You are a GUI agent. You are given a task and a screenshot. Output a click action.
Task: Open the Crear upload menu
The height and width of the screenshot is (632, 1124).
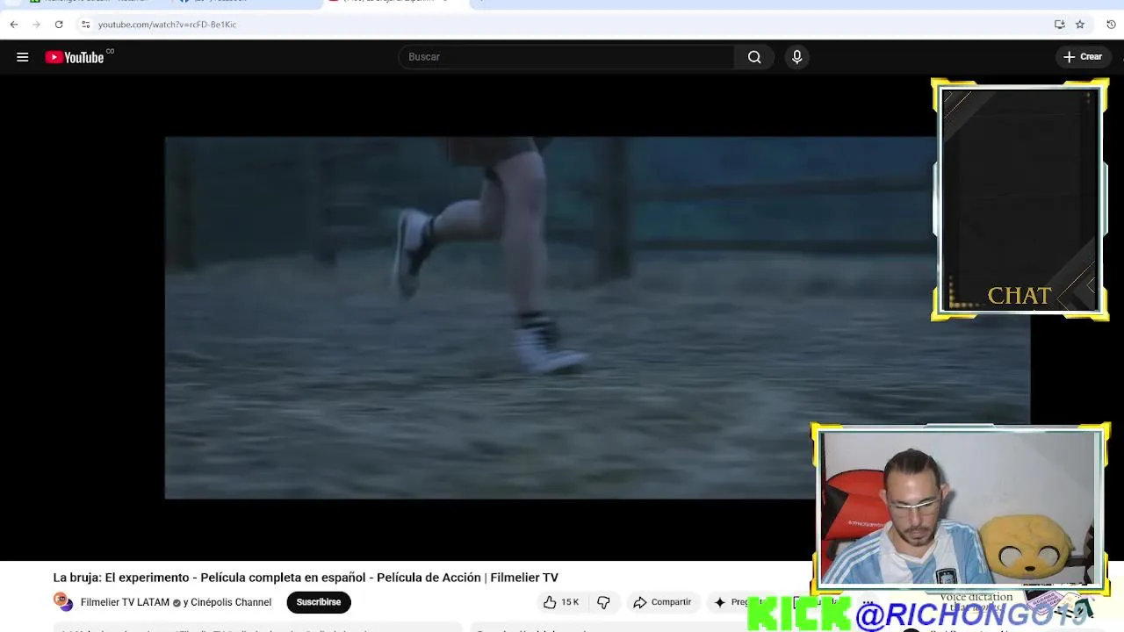pyautogui.click(x=1082, y=57)
